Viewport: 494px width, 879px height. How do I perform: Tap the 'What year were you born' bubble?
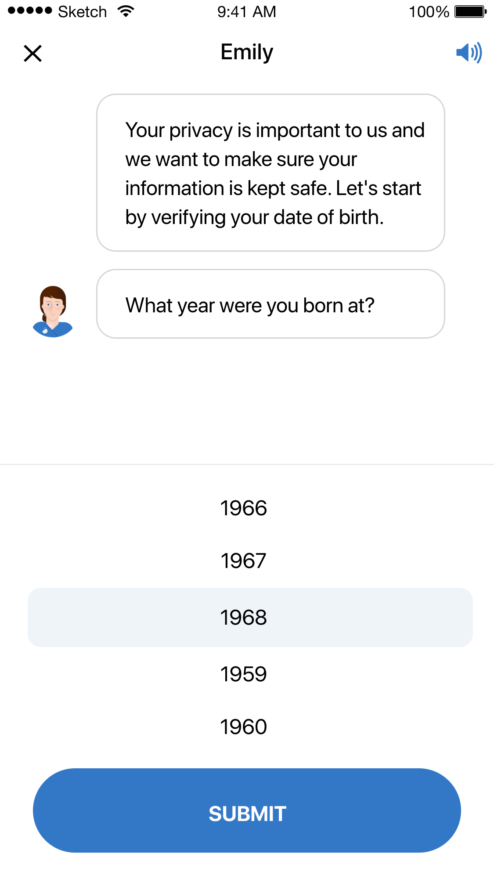[270, 304]
